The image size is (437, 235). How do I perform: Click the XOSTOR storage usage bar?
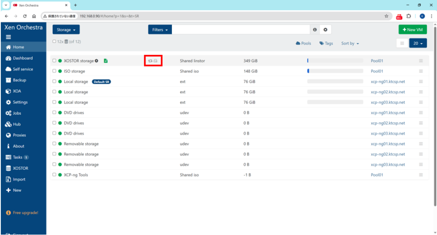tap(335, 61)
